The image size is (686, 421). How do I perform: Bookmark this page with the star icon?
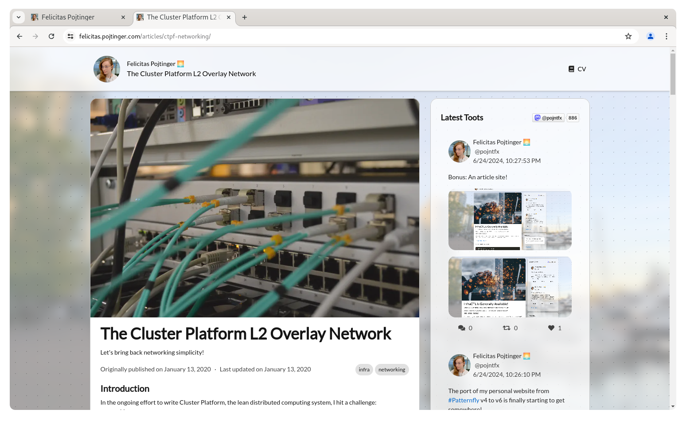pos(628,36)
